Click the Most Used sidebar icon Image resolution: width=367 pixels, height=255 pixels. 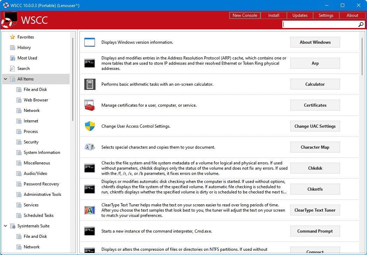pos(12,58)
